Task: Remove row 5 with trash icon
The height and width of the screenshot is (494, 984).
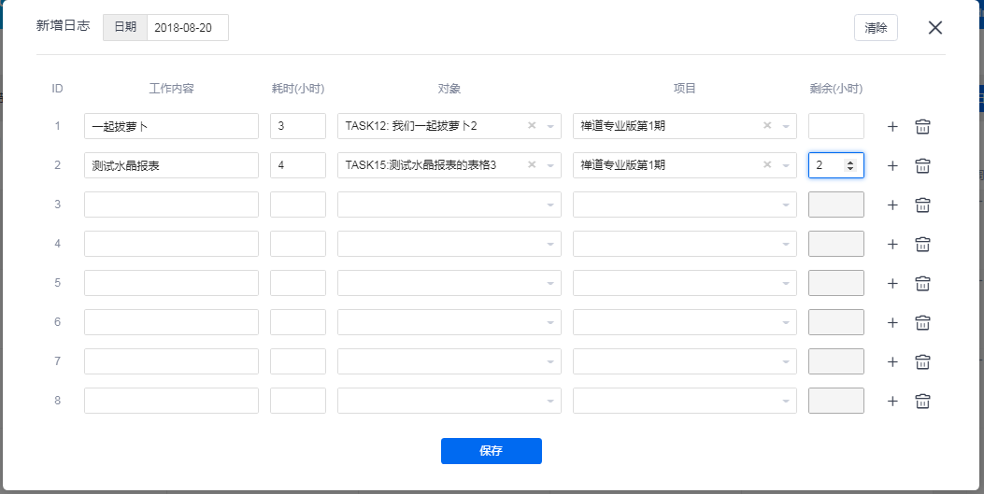Action: tap(922, 283)
